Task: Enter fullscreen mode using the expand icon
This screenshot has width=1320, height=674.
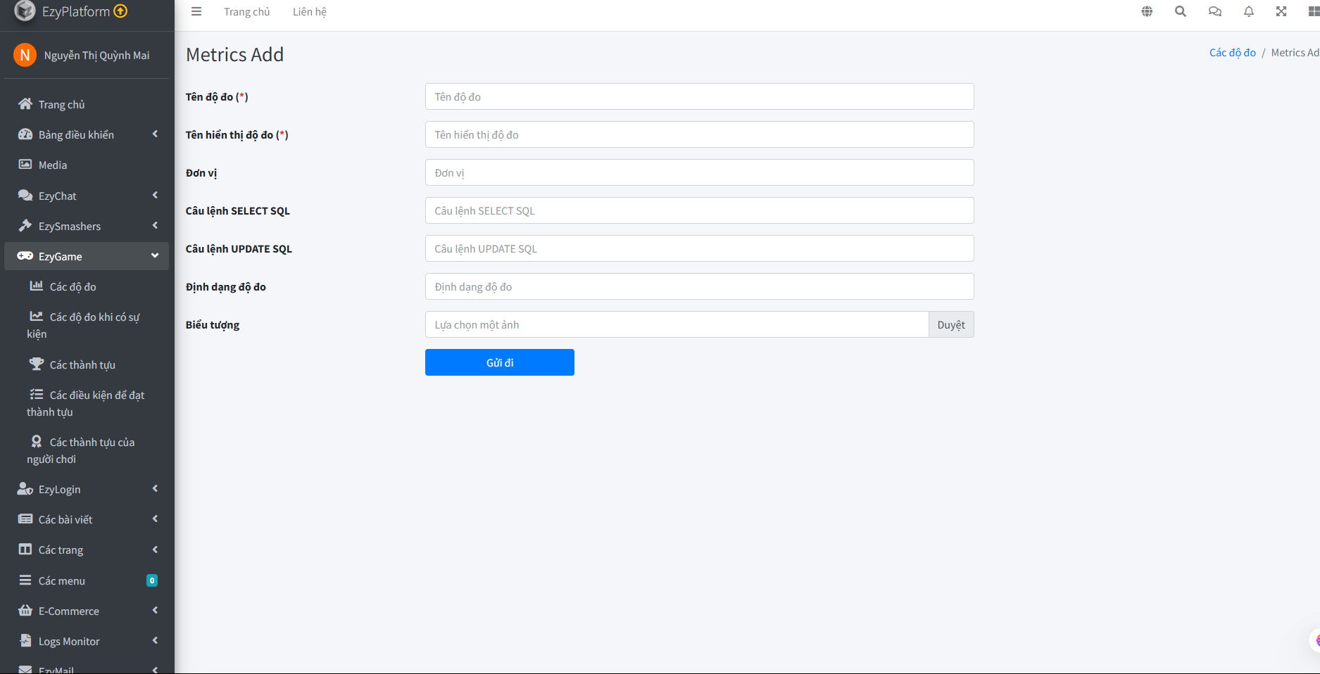Action: [1281, 11]
